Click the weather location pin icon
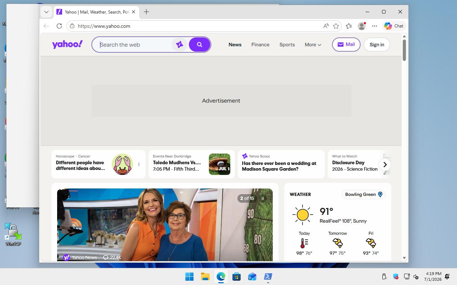The width and height of the screenshot is (457, 285). click(380, 195)
